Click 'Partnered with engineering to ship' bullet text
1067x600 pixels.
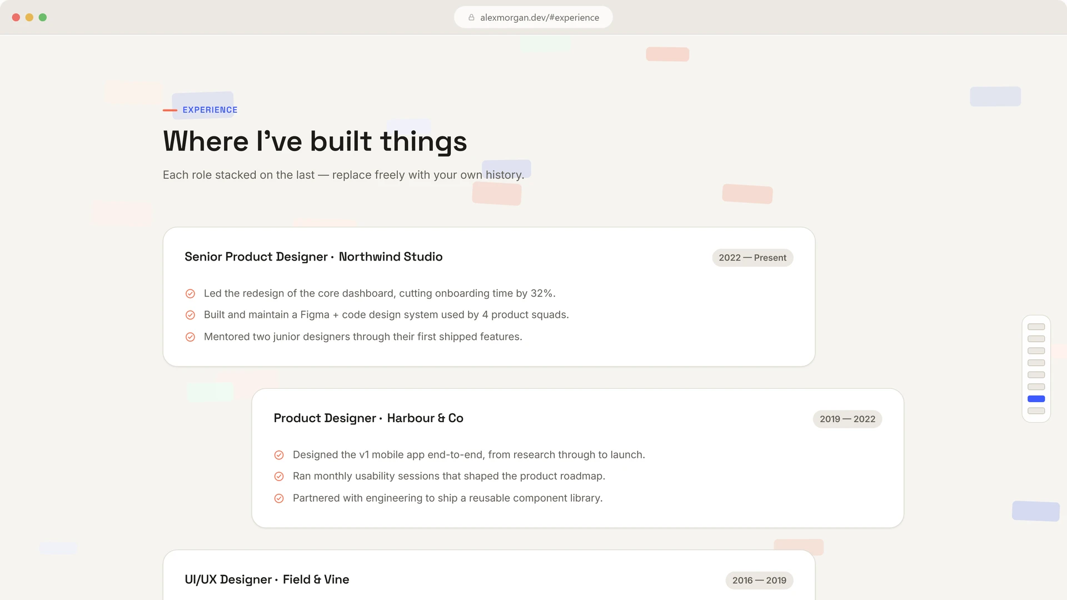pyautogui.click(x=447, y=498)
